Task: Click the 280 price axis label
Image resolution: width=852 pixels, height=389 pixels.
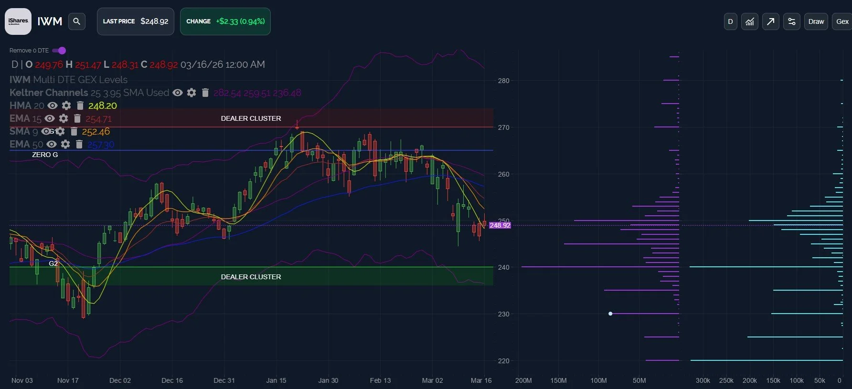Action: [504, 81]
